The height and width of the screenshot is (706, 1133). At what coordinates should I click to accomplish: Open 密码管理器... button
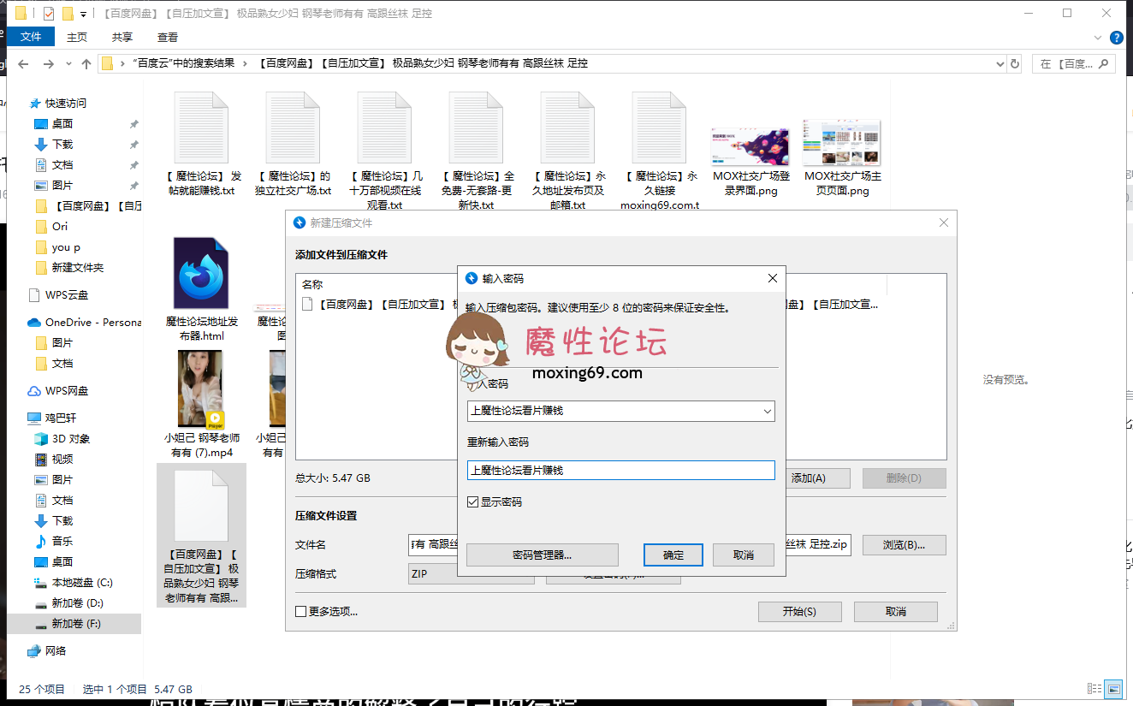[542, 555]
